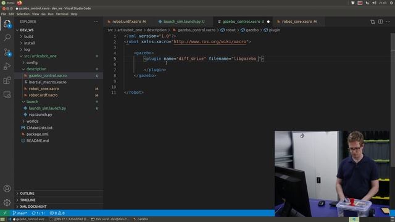395x222 pixels.
Task: Click the unsaved dot on gazebo_control.xacro tab
Action: click(268, 22)
